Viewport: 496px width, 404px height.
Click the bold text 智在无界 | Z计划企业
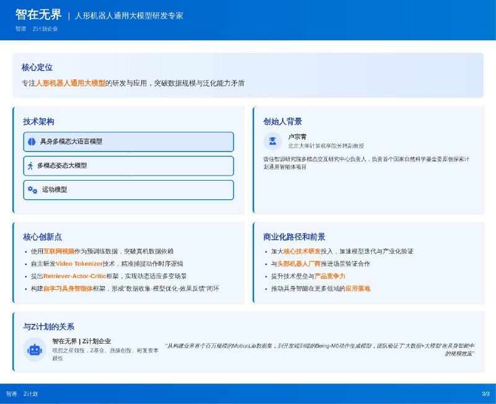click(x=82, y=341)
